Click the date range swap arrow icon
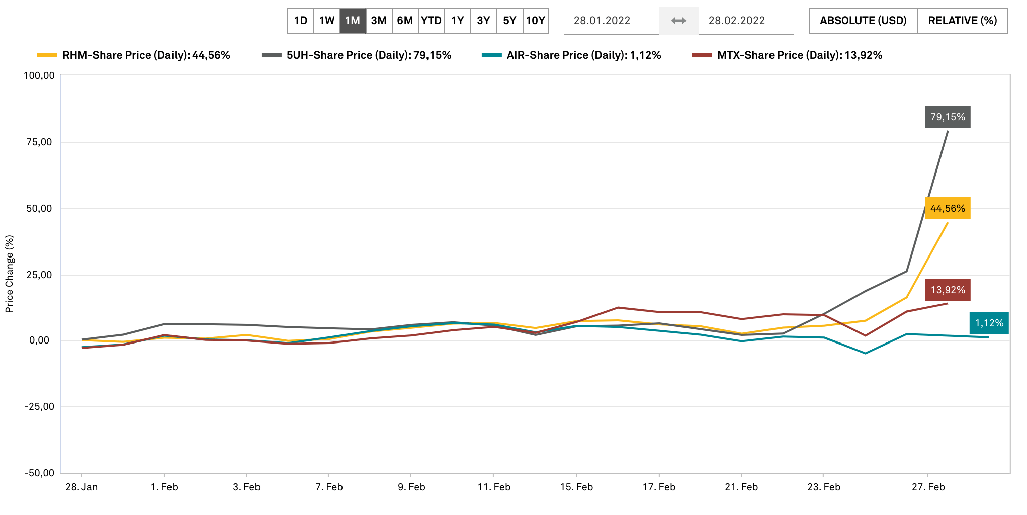The image size is (1027, 515). point(678,21)
